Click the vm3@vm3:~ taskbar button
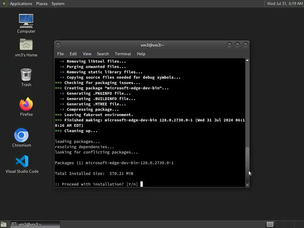This screenshot has width=304, height=228. click(35, 224)
